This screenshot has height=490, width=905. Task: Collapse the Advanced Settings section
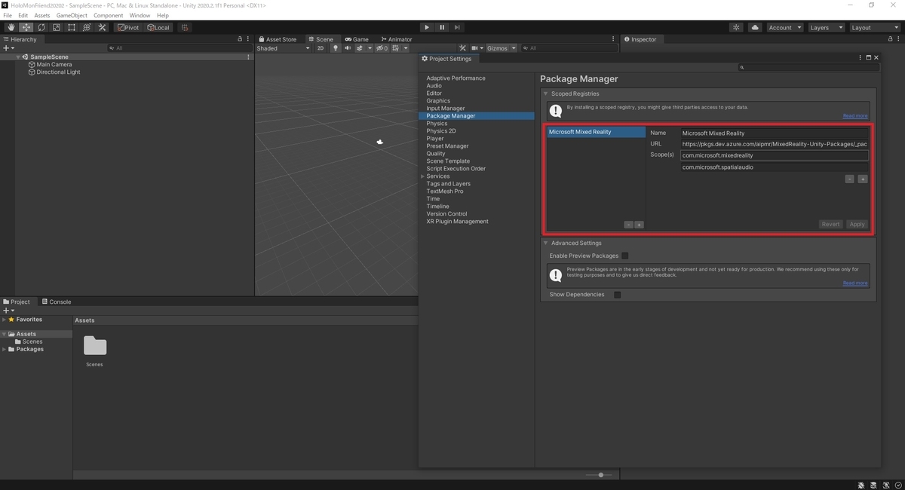coord(546,243)
